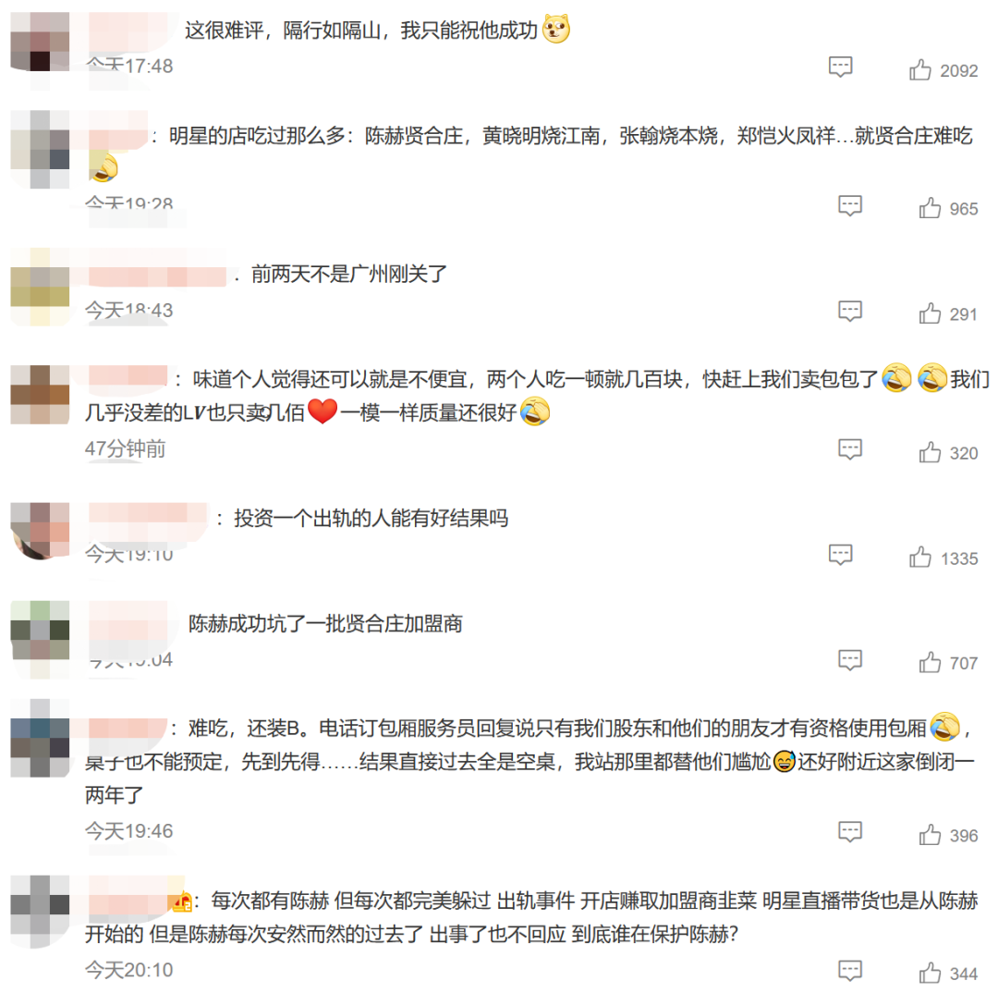
Task: Reply to the 今天19:46 comment
Action: (x=850, y=831)
